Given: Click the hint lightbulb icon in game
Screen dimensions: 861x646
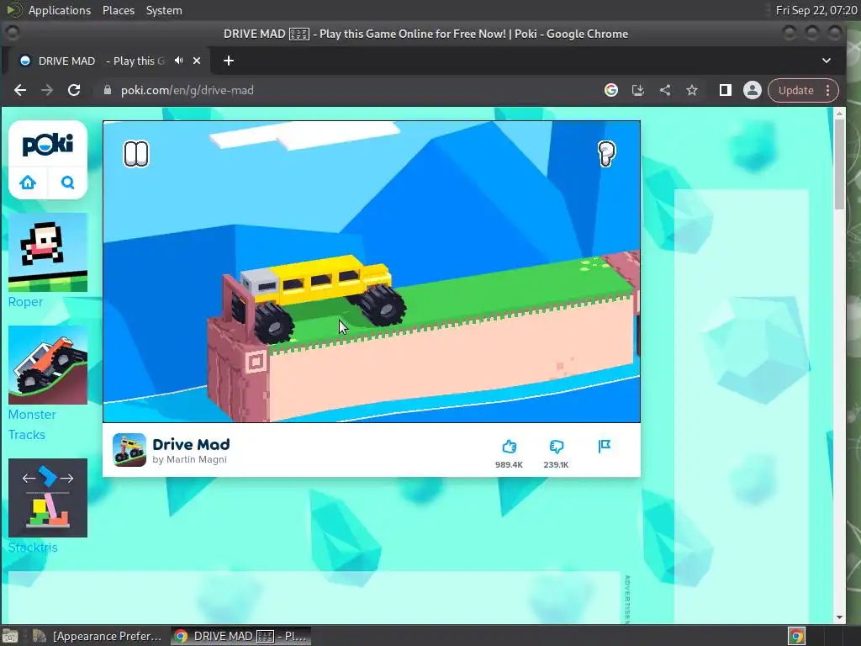Looking at the screenshot, I should pyautogui.click(x=606, y=154).
